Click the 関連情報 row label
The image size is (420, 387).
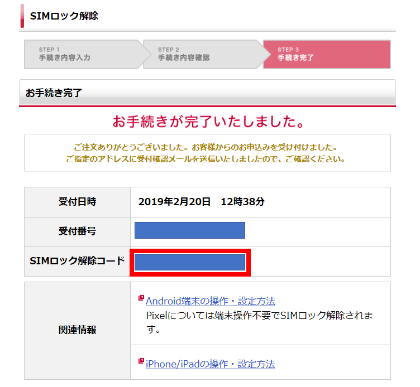pos(78,330)
